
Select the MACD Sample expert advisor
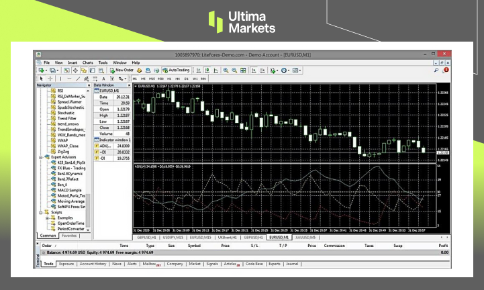click(69, 190)
